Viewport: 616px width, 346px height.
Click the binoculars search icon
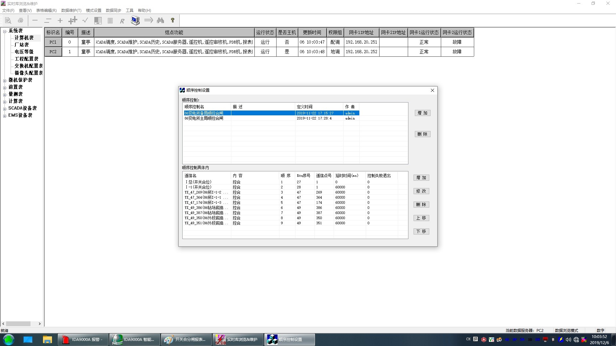click(160, 21)
